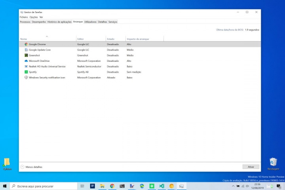Sort by the Estado column header
The width and height of the screenshot is (285, 190).
116,39
